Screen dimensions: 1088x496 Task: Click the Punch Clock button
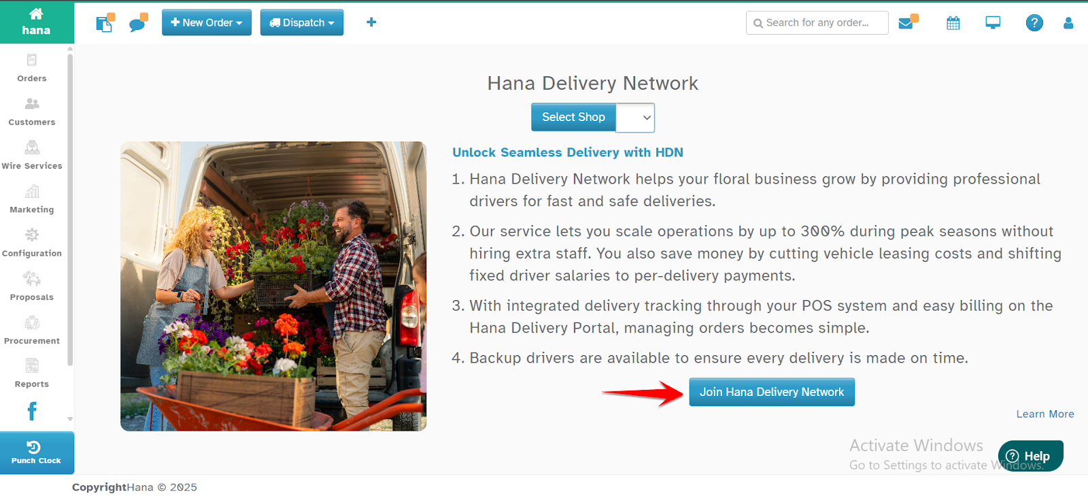click(x=37, y=452)
